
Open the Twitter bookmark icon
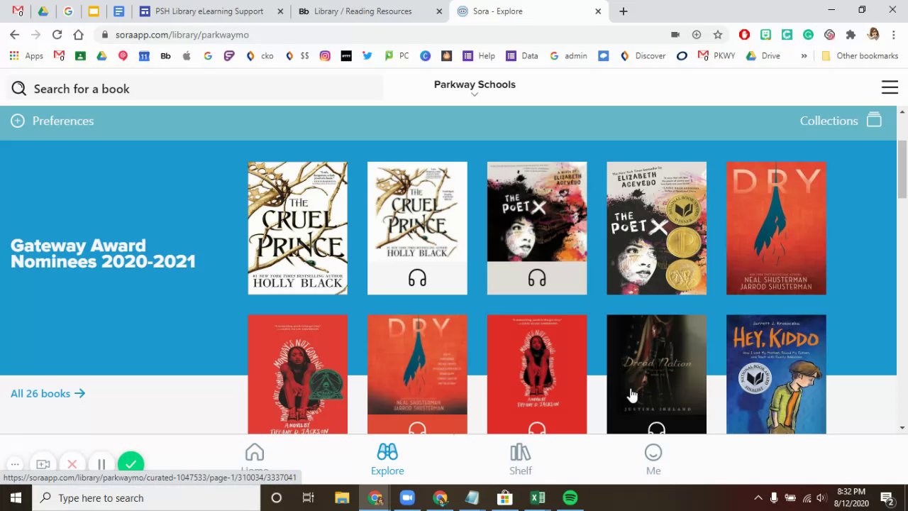[x=367, y=55]
